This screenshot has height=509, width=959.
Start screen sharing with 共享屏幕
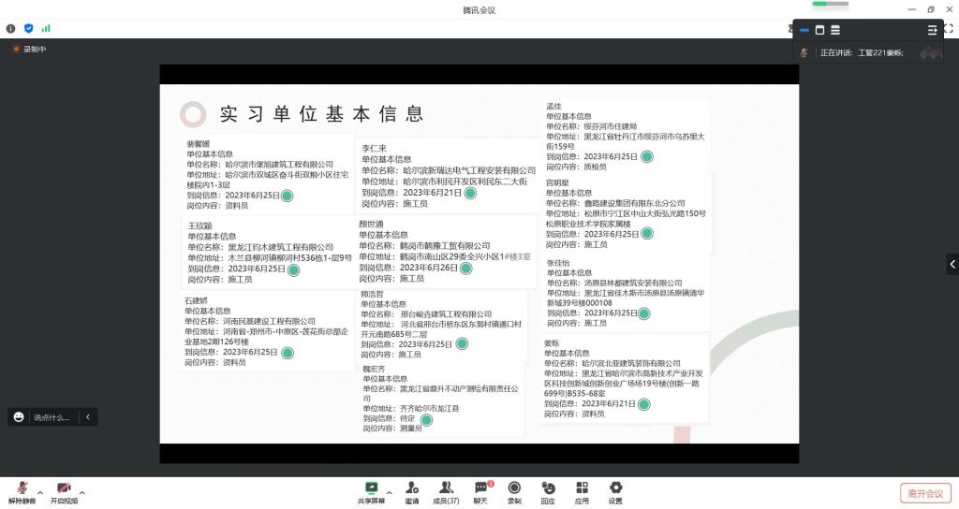[x=371, y=492]
